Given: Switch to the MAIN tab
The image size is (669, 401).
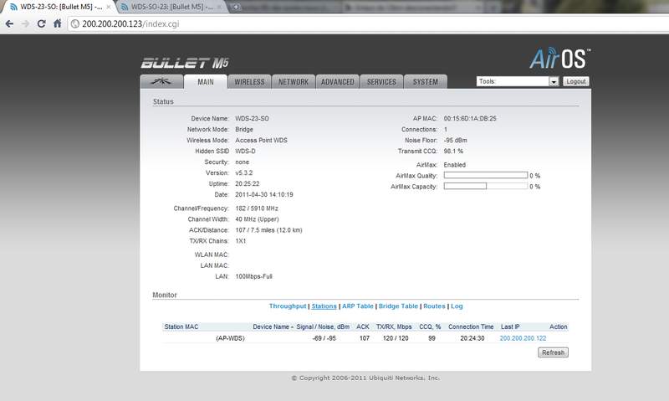Looking at the screenshot, I should [206, 81].
